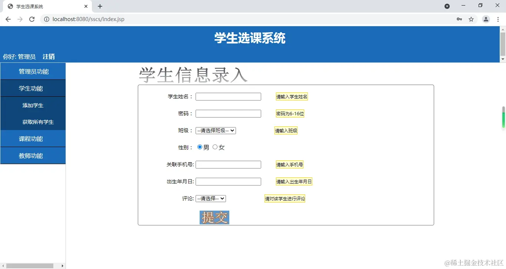Click the 性别 radio group's selected option
Viewport: 506px width, 269px height.
[199, 147]
